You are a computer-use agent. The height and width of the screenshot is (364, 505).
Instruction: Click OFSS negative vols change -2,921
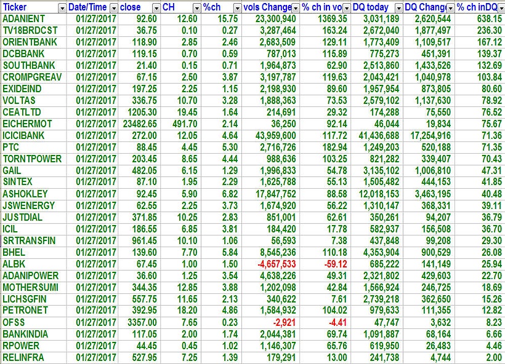(284, 323)
